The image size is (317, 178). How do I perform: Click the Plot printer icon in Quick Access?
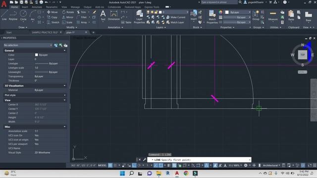click(x=41, y=2)
